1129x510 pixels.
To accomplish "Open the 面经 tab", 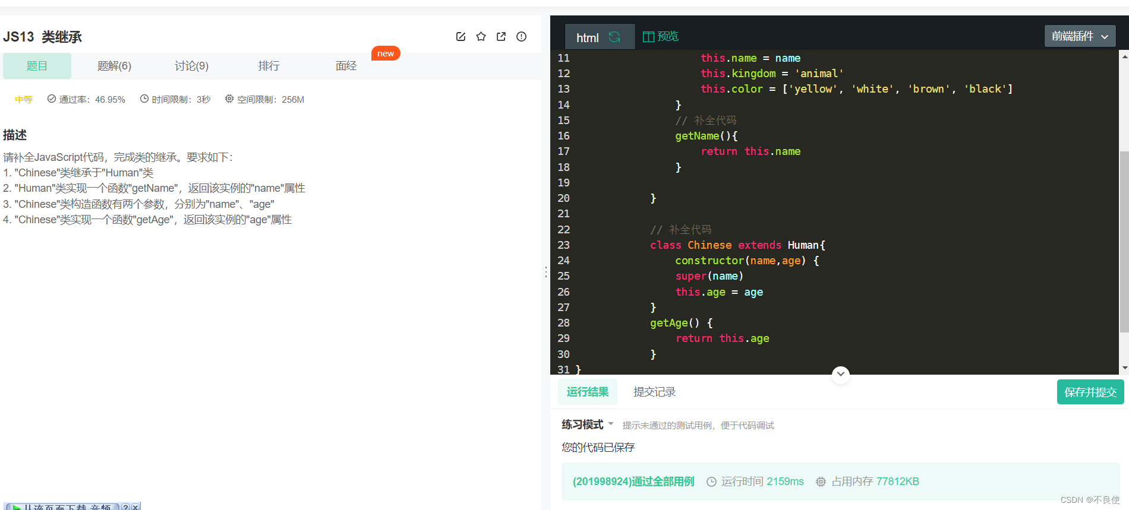I will pos(346,66).
